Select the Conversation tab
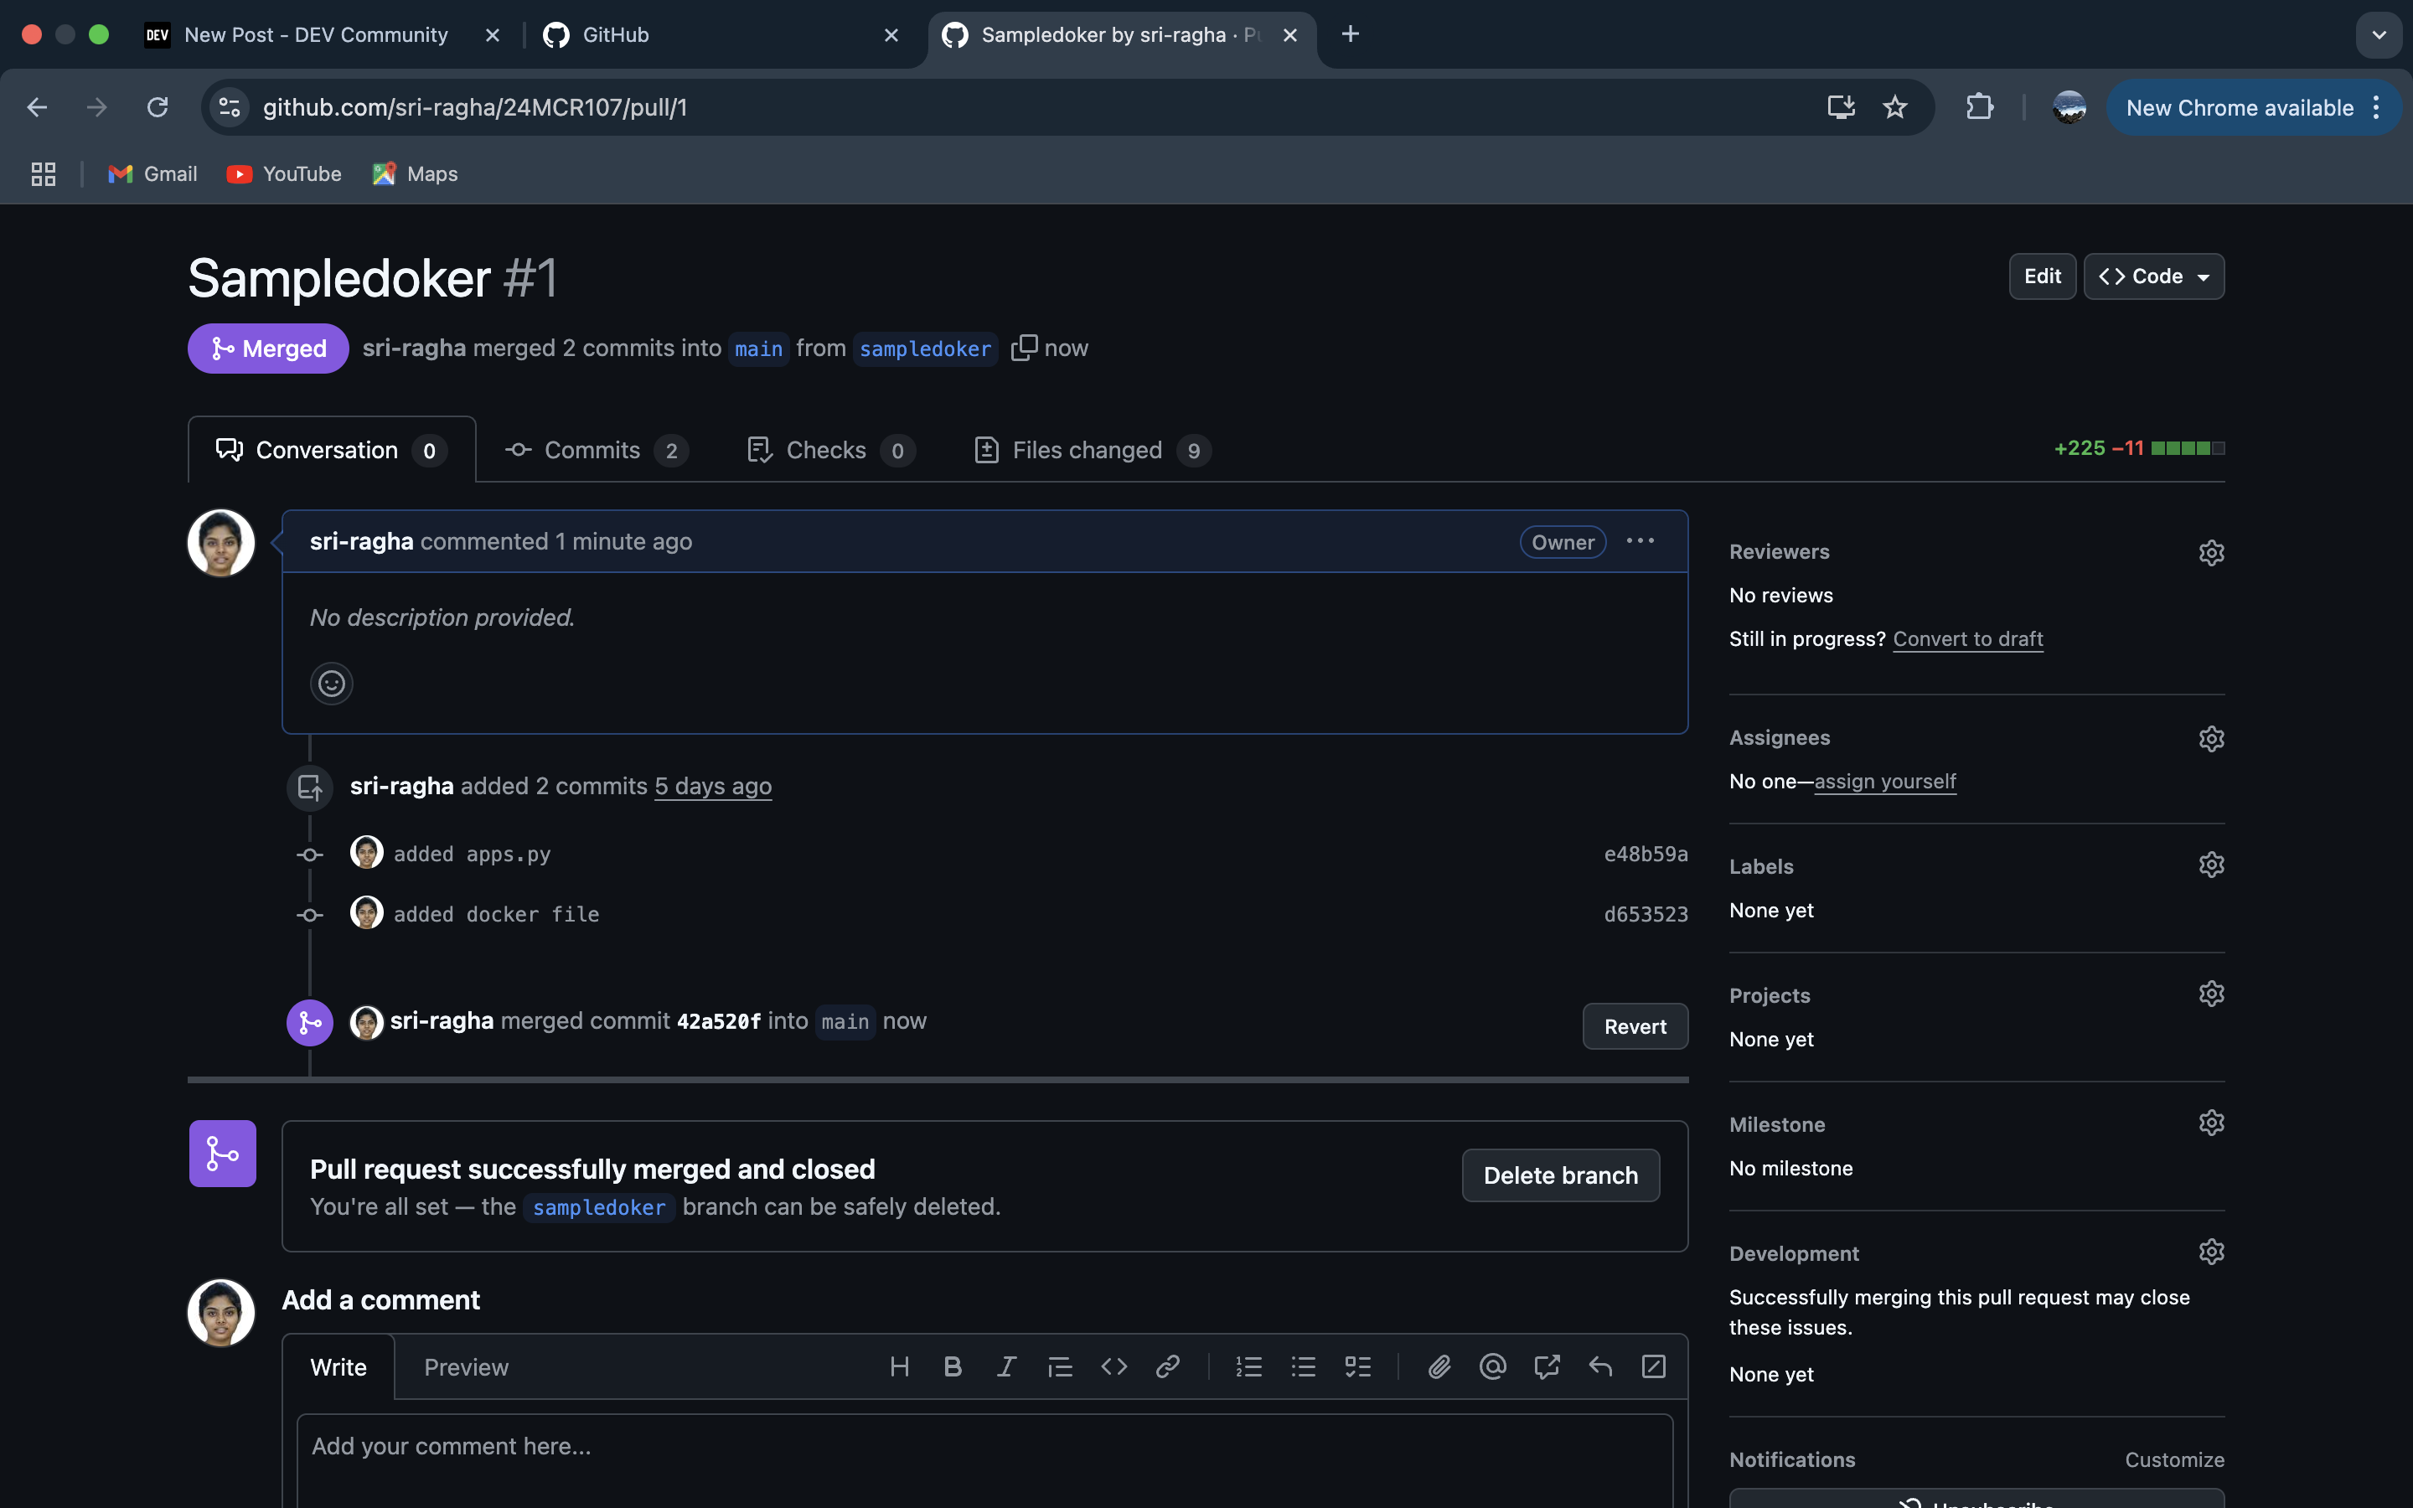The width and height of the screenshot is (2413, 1508). pyautogui.click(x=331, y=450)
